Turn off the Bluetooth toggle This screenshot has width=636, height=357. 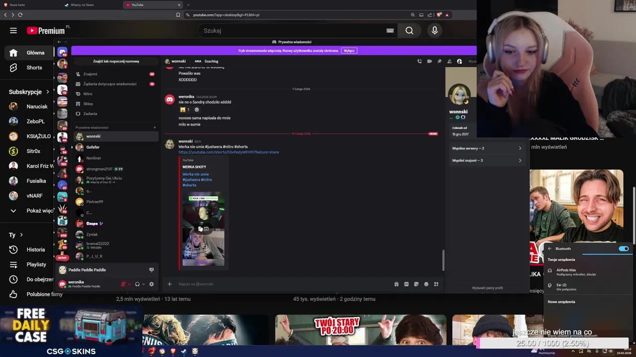coord(624,249)
